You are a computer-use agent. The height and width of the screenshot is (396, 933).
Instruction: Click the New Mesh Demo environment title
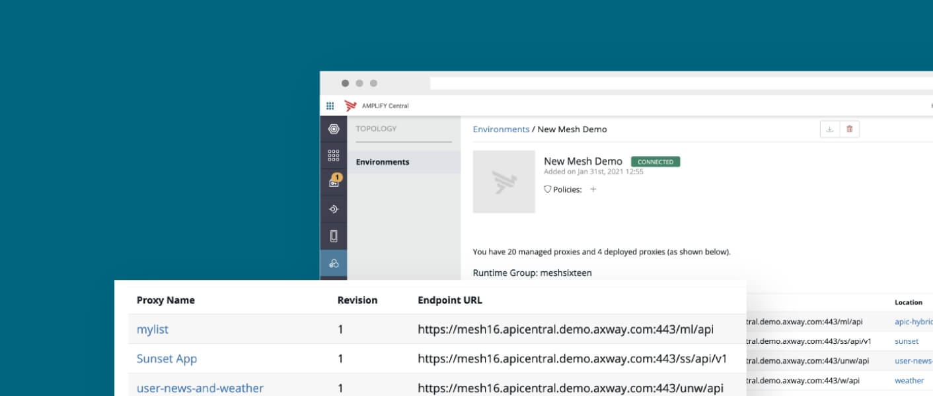point(583,161)
